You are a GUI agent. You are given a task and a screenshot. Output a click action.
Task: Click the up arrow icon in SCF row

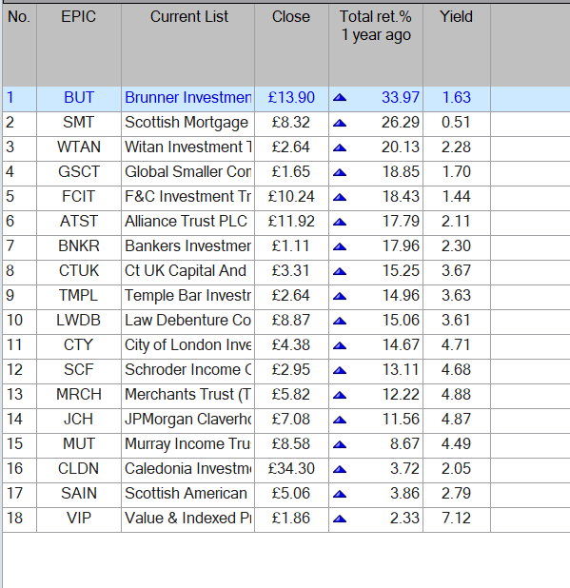click(340, 370)
